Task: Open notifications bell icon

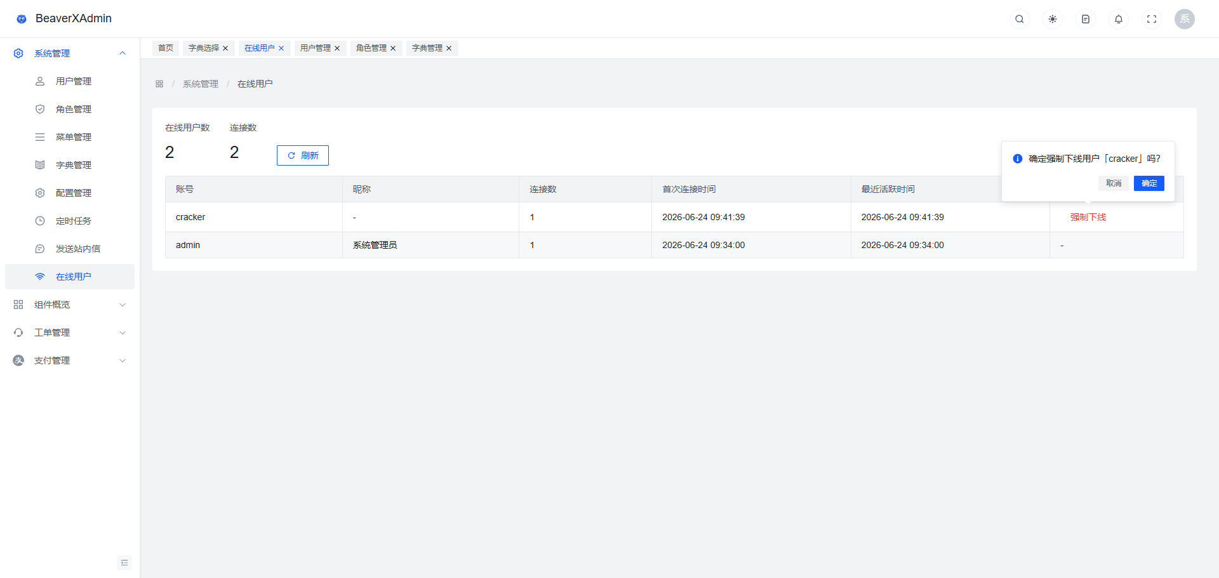Action: click(1119, 19)
